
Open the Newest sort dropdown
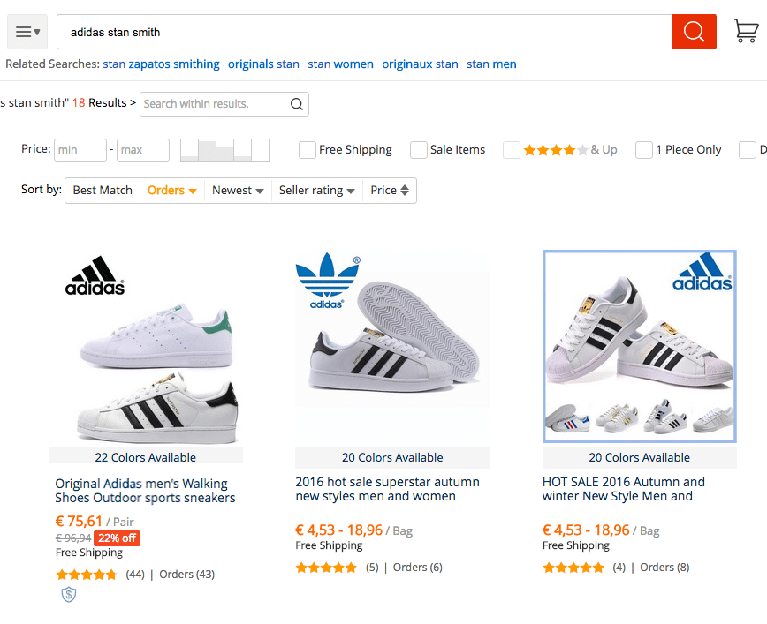click(x=238, y=191)
